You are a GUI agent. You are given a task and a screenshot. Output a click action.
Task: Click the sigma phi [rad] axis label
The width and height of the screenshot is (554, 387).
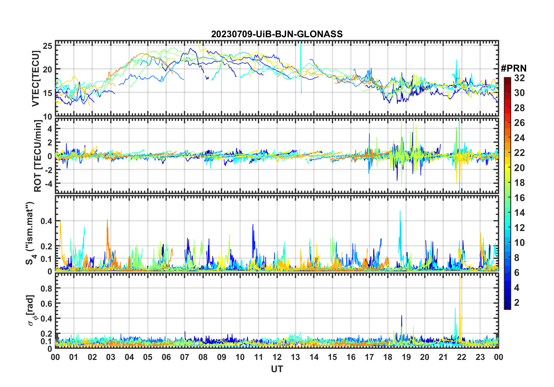[x=31, y=310]
